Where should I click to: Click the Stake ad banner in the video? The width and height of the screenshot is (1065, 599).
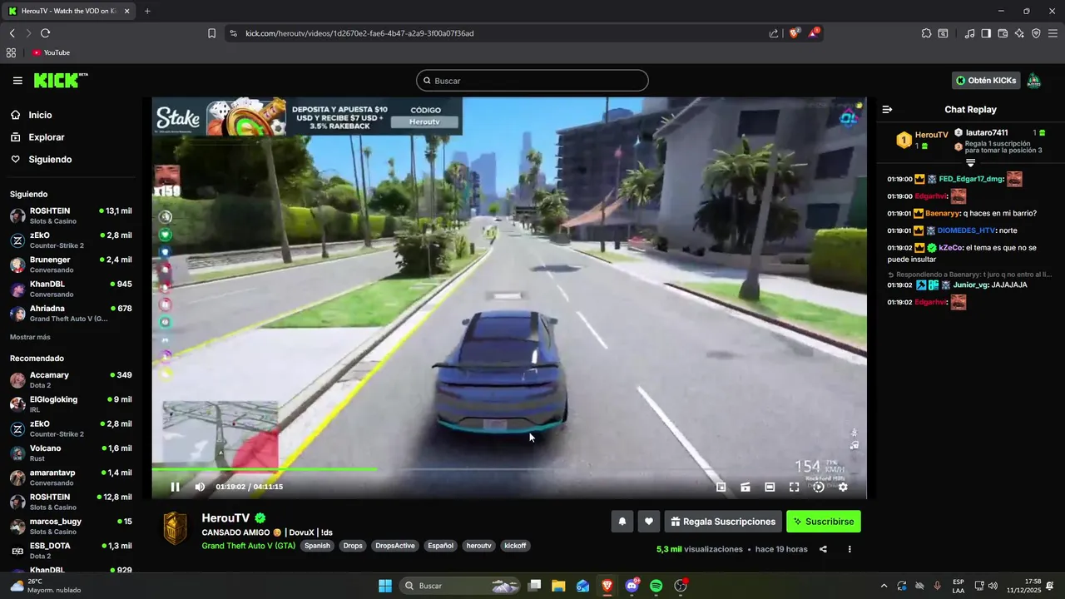click(307, 116)
